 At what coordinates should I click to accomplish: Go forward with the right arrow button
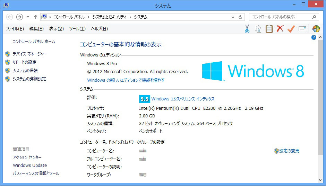[x=19, y=17]
